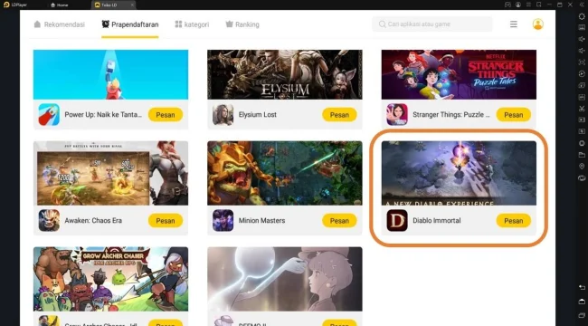Click the Diablo Immortal app icon

tap(397, 220)
